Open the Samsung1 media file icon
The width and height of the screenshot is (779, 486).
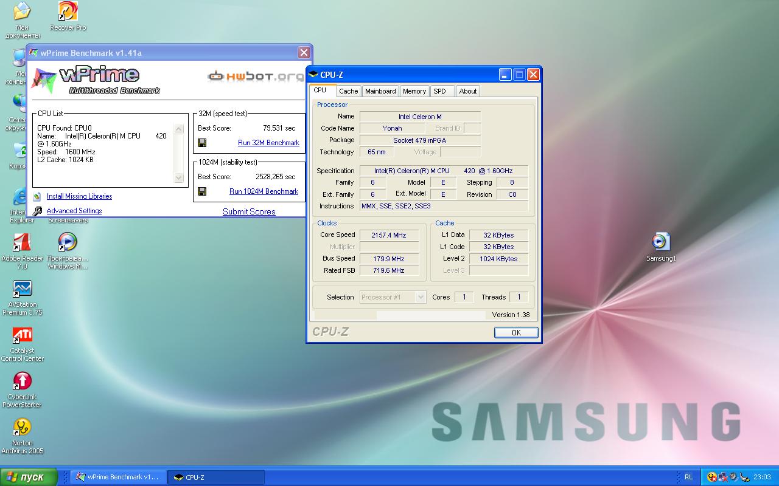[x=661, y=247]
